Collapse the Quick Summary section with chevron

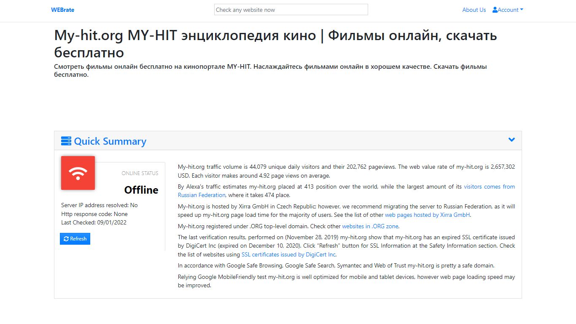pos(511,140)
